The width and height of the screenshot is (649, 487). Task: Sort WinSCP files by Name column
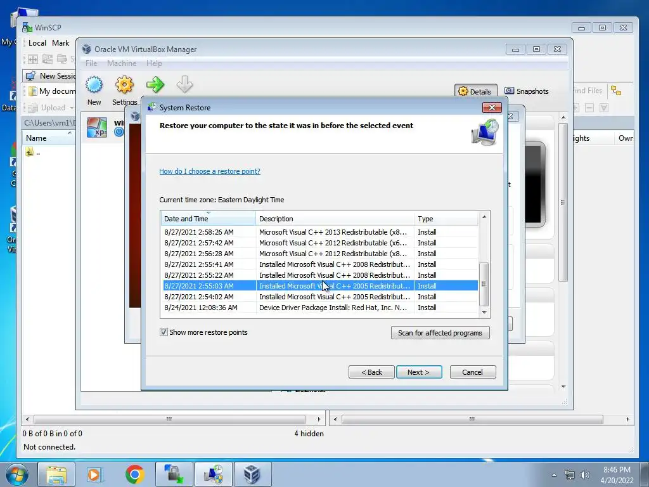[x=48, y=138]
